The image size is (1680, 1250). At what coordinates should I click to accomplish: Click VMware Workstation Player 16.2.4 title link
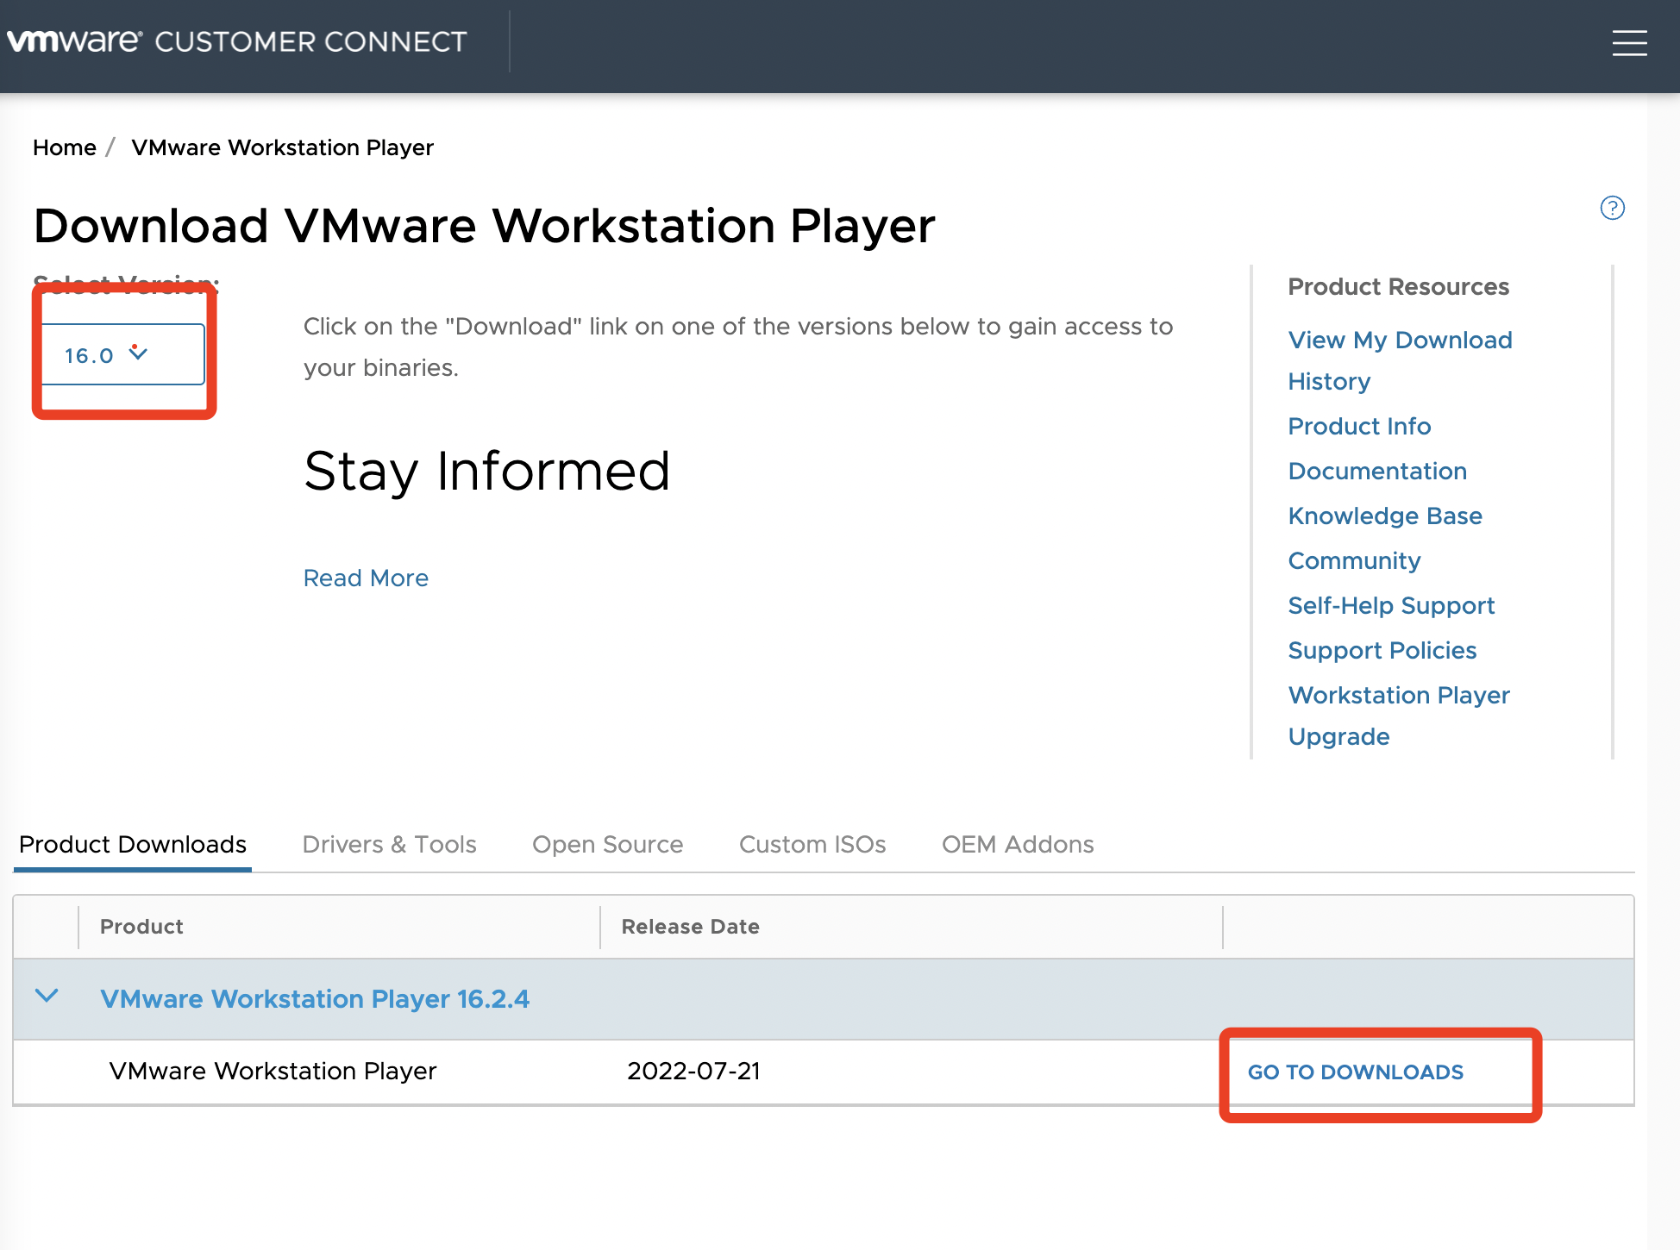(315, 998)
